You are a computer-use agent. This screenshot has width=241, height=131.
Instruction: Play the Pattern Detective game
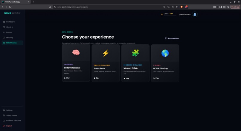pyautogui.click(x=67, y=78)
